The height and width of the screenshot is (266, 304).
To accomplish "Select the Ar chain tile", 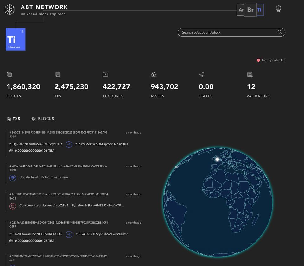I will click(x=241, y=10).
